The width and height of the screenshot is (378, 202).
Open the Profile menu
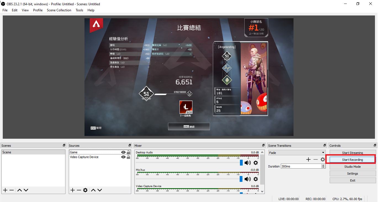(38, 10)
